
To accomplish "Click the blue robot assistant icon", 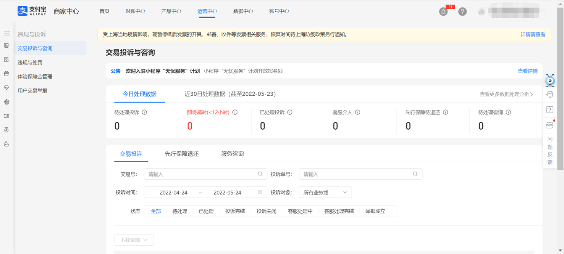I will click(550, 80).
